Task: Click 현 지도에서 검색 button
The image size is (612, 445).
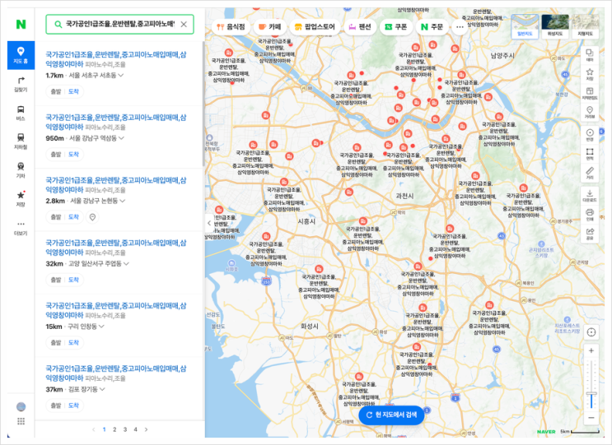Action: point(391,415)
